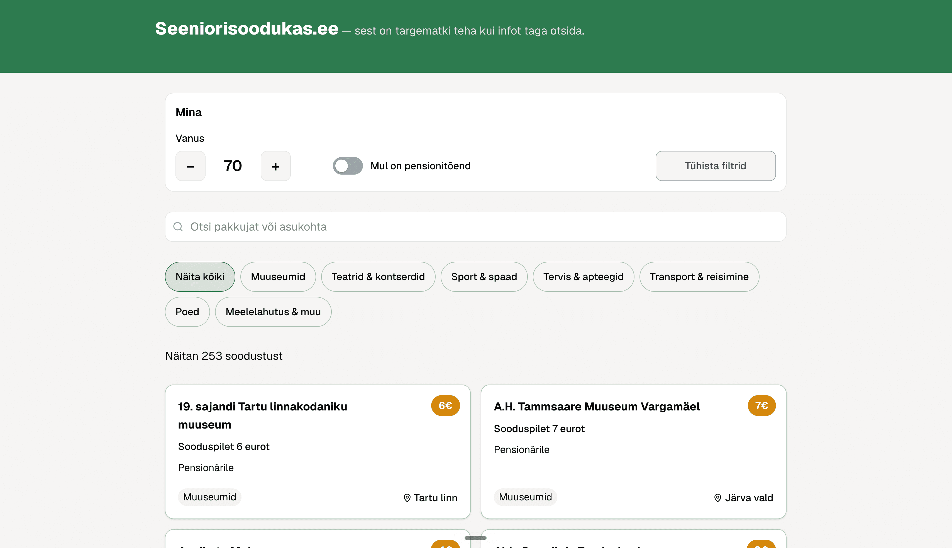Click the 6€ price badge
952x548 pixels.
[x=445, y=405]
